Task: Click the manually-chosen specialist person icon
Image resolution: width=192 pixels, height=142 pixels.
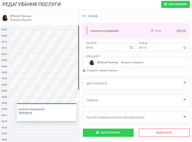Action: tap(84, 70)
